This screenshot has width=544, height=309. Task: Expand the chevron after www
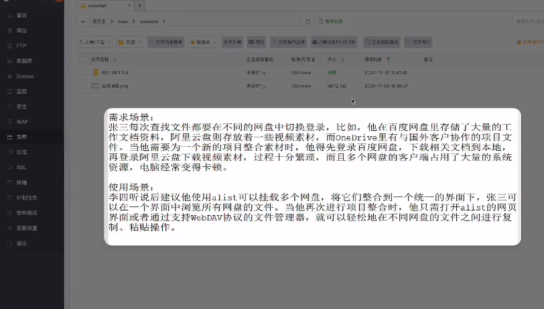coord(133,21)
